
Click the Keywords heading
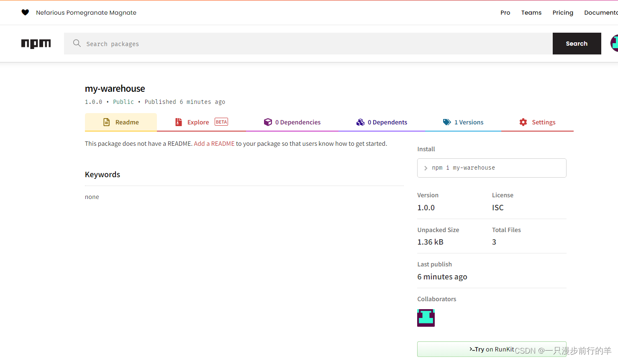point(103,175)
